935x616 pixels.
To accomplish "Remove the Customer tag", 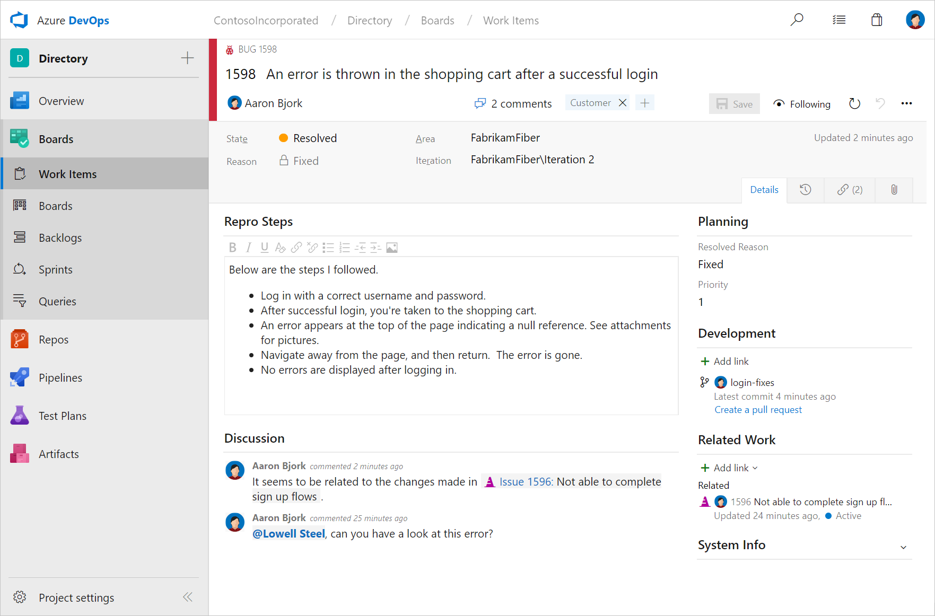I will click(623, 103).
